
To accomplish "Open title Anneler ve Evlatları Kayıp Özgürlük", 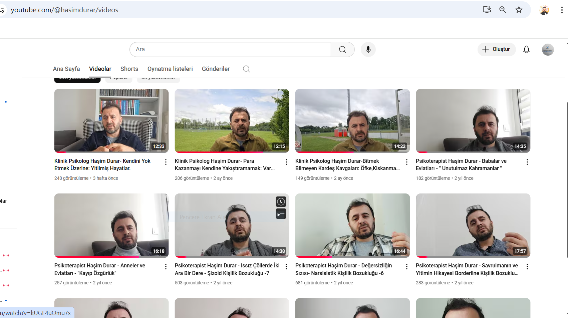I will coord(100,269).
